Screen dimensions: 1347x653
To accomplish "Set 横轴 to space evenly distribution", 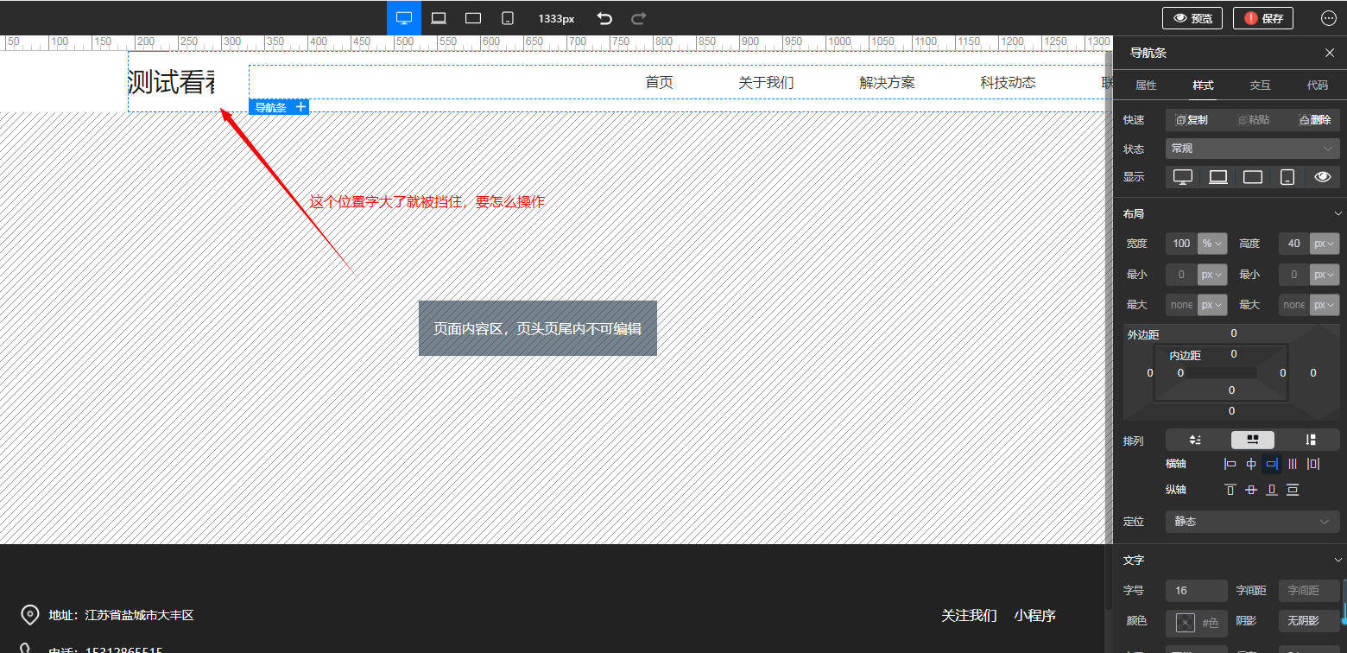I will (x=1293, y=464).
